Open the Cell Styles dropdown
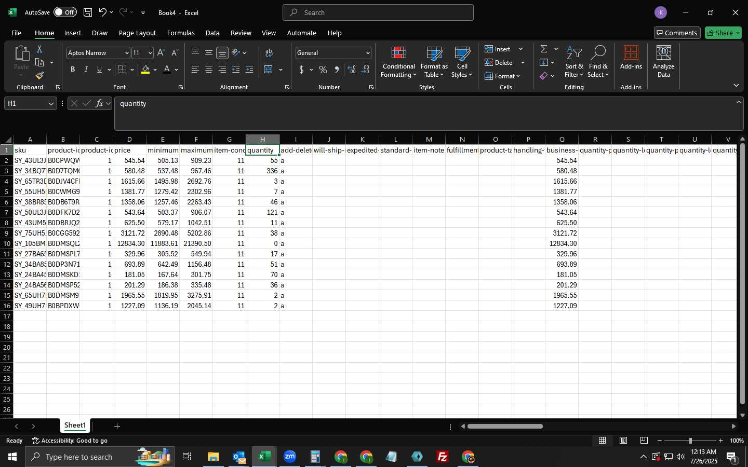 point(462,62)
